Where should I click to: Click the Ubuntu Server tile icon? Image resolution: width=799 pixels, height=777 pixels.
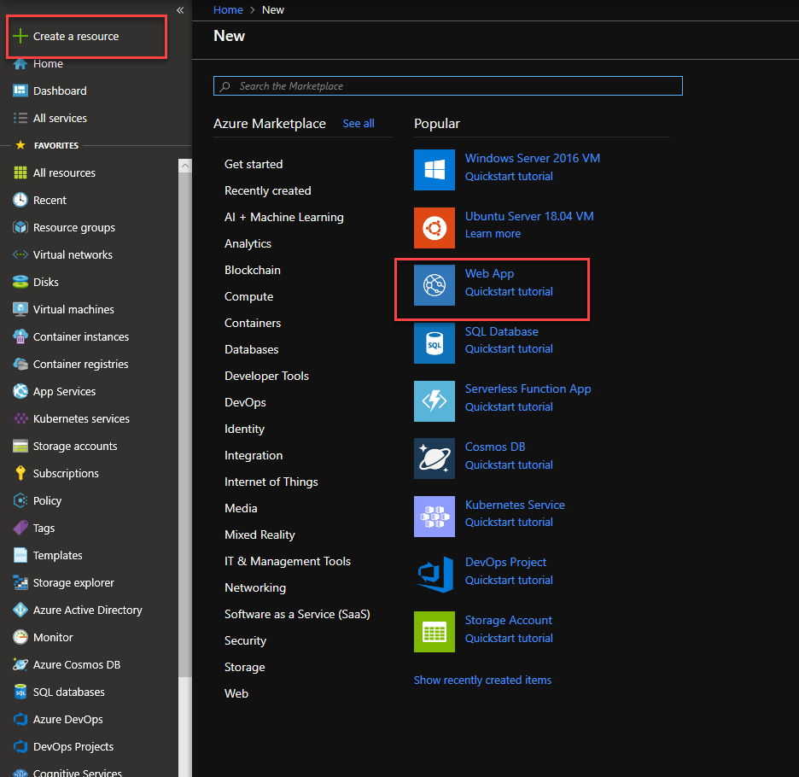click(434, 228)
